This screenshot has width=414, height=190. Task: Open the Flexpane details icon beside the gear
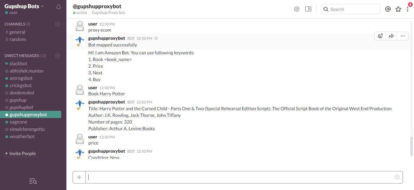coord(308,9)
